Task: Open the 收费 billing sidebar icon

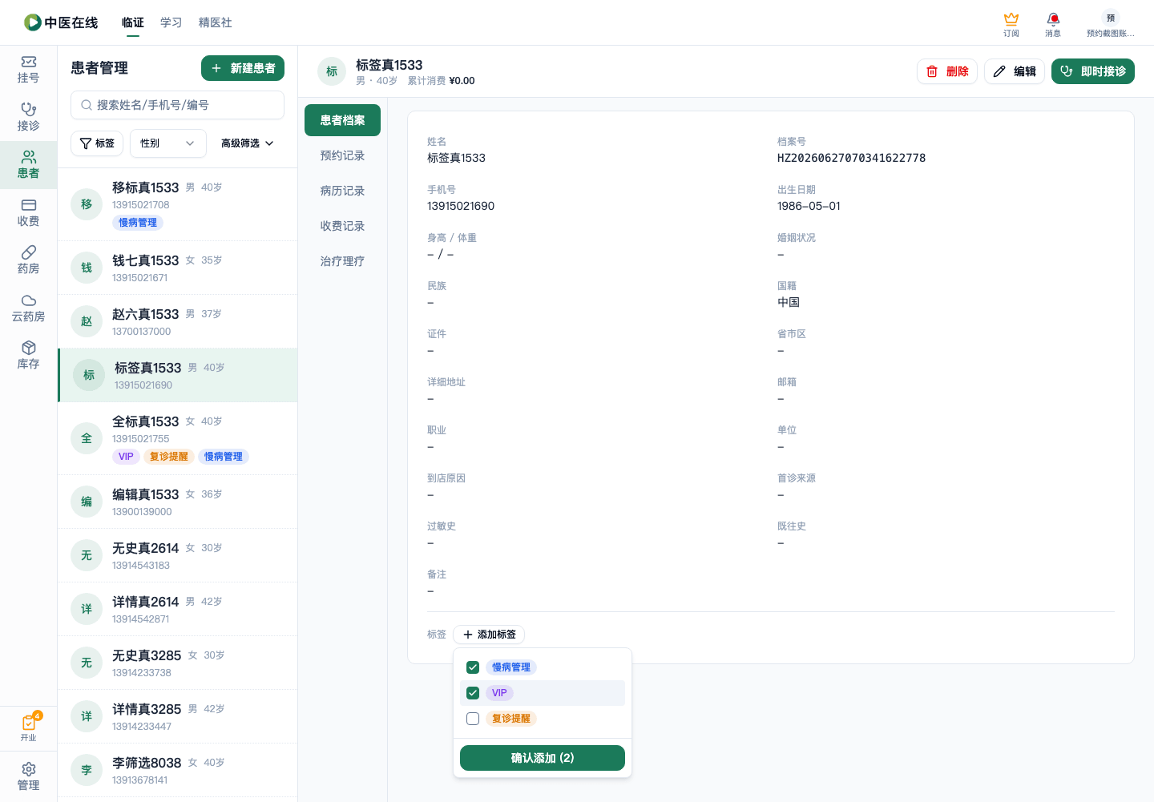Action: click(28, 213)
